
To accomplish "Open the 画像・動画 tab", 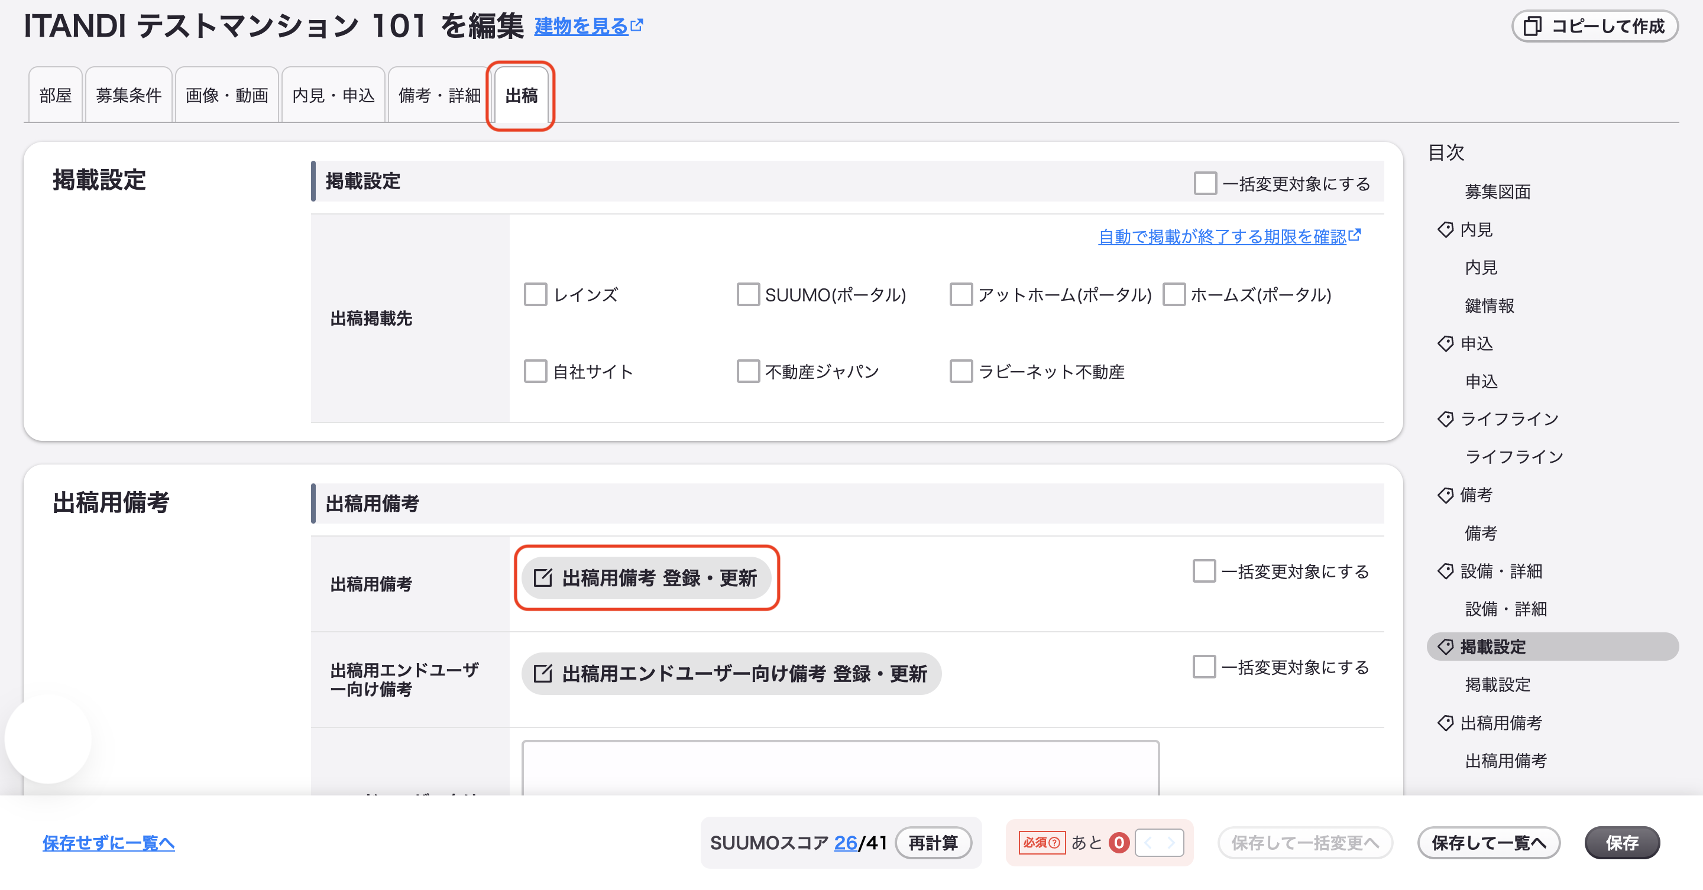I will tap(226, 95).
